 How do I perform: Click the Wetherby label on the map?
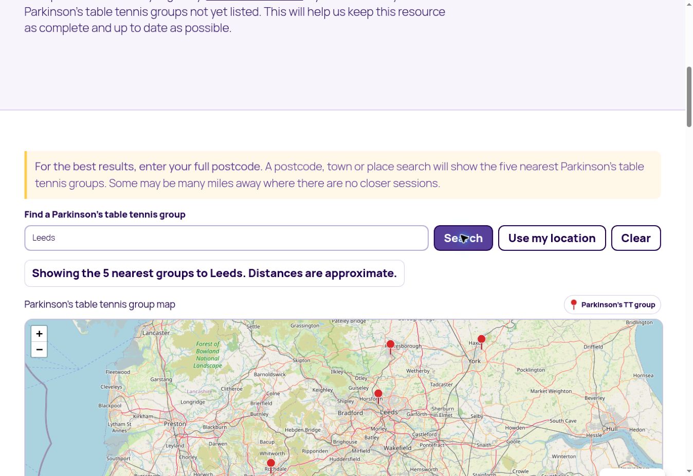click(418, 371)
